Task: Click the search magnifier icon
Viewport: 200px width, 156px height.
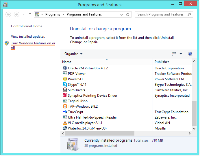Action: 189,14
